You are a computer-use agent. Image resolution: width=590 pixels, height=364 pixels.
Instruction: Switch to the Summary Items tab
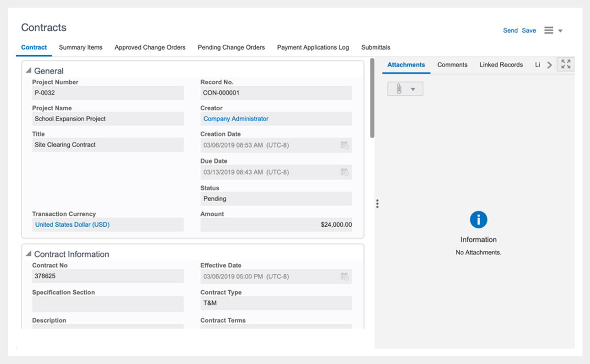pos(80,47)
